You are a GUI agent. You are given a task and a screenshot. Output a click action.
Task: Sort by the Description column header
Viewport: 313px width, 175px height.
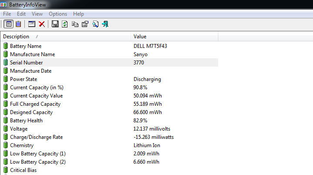tap(66, 37)
